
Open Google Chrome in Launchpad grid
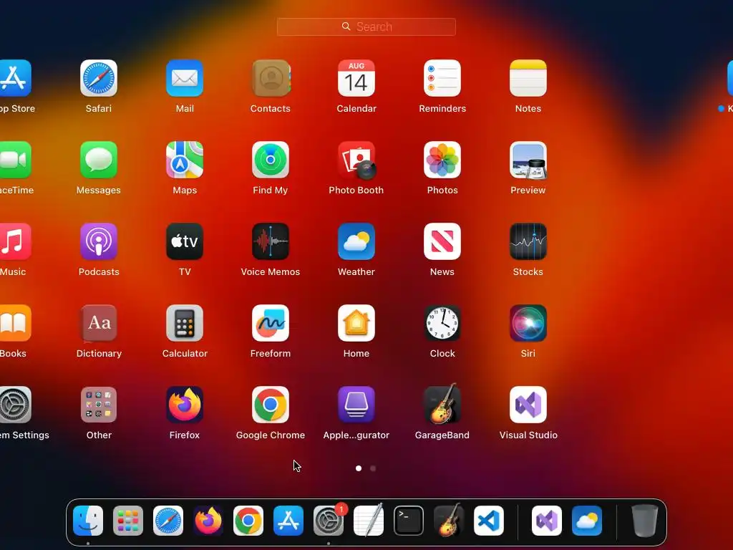tap(271, 405)
